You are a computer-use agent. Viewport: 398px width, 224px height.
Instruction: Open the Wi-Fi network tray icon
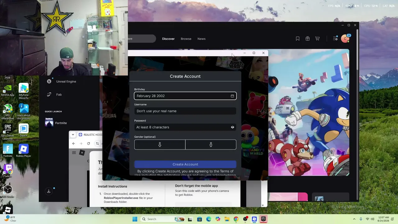pos(368,219)
